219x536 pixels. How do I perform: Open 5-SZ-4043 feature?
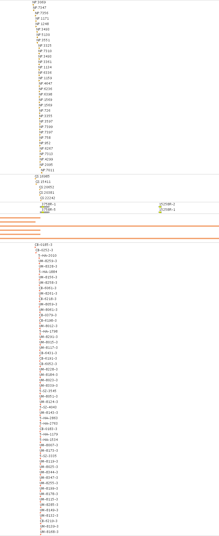[48, 407]
